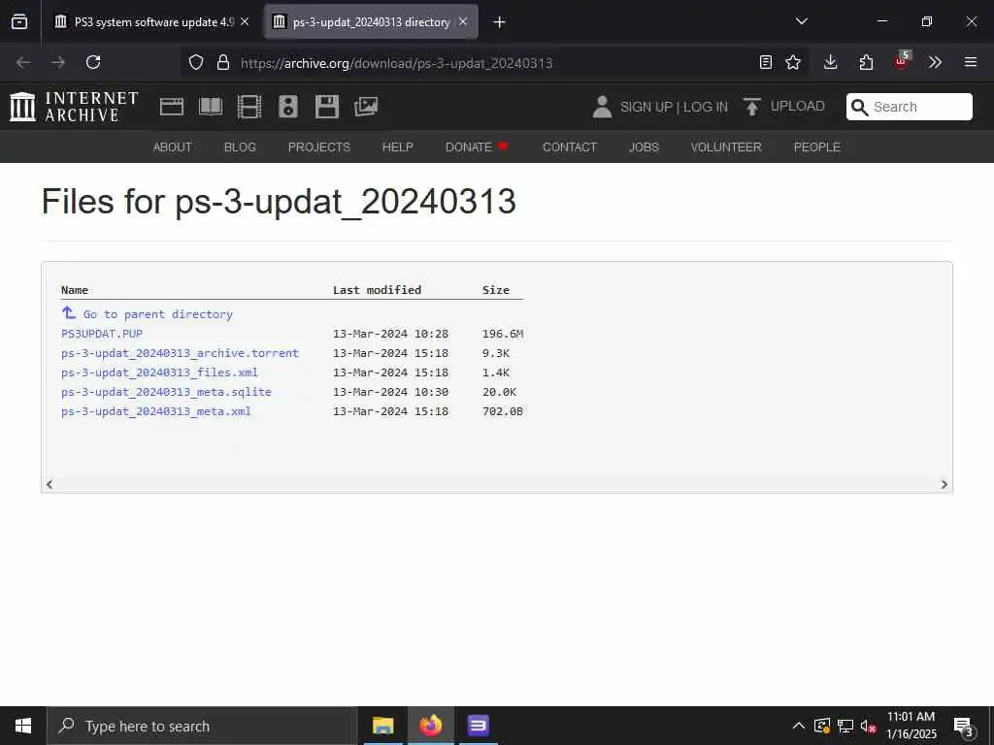Screen dimensions: 994x745
Task: Click the Firefox taskbar icon
Action: point(430,726)
